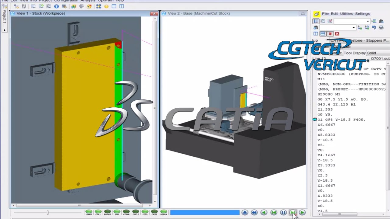
Task: Click the replace-all A-B cycle icon
Action: tap(367, 27)
